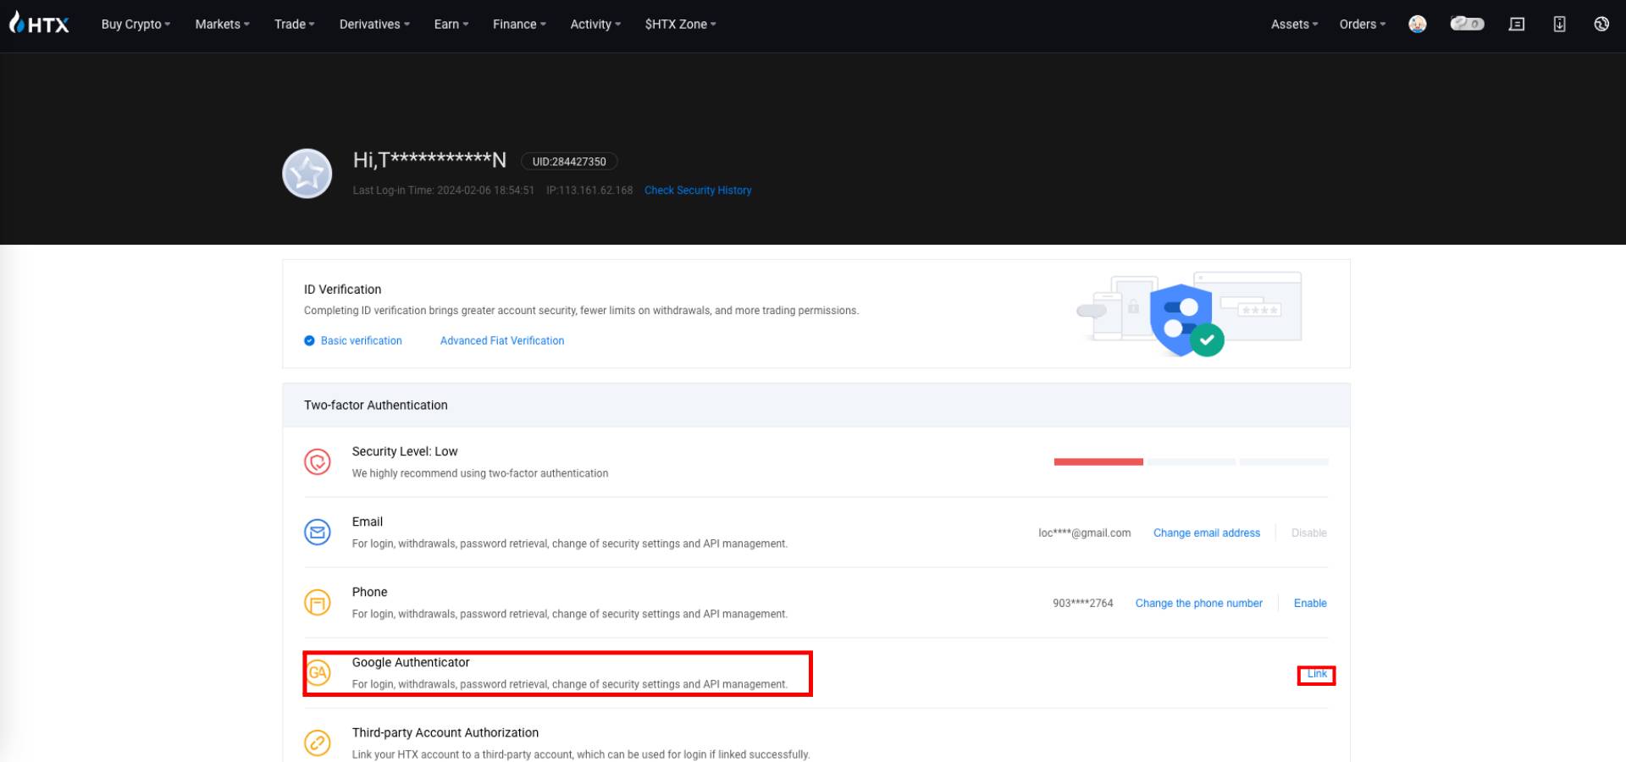Click the points badge showing 0
The height and width of the screenshot is (762, 1626).
[x=1468, y=24]
